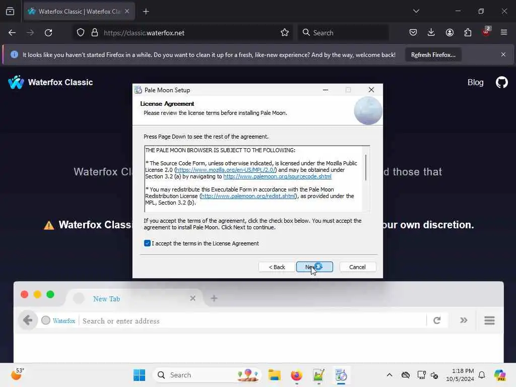Click the Back button in Pale Moon Setup
This screenshot has width=516, height=387.
pyautogui.click(x=277, y=267)
